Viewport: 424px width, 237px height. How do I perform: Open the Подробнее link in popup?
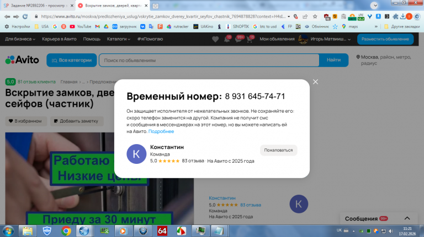point(161,131)
